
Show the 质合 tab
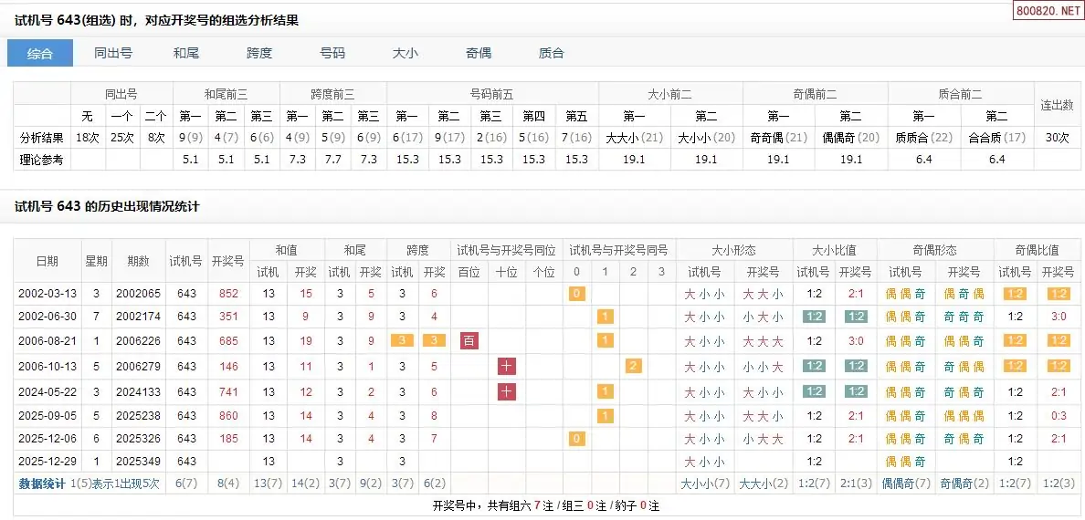552,53
